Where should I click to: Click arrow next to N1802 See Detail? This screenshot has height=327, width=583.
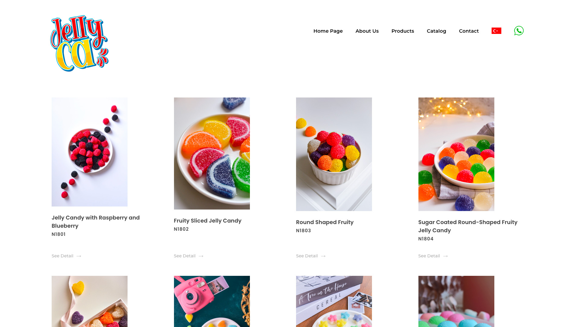coord(201,256)
